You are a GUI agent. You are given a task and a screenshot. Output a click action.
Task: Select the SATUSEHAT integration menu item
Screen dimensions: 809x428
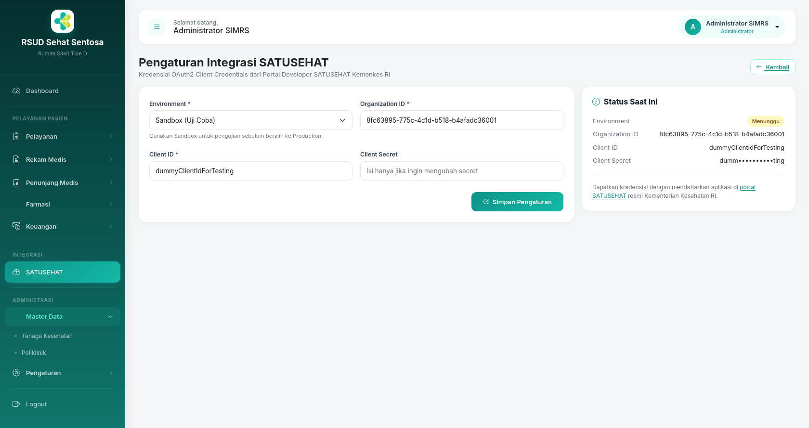click(63, 272)
